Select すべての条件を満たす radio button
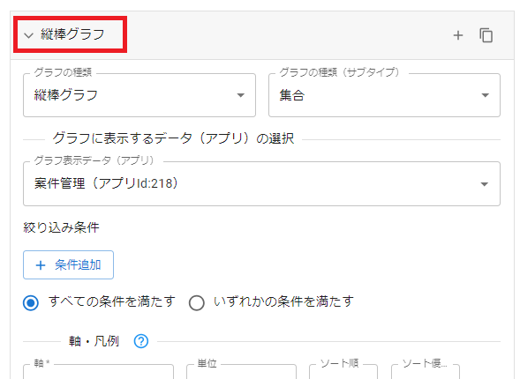The image size is (520, 379). (x=31, y=303)
